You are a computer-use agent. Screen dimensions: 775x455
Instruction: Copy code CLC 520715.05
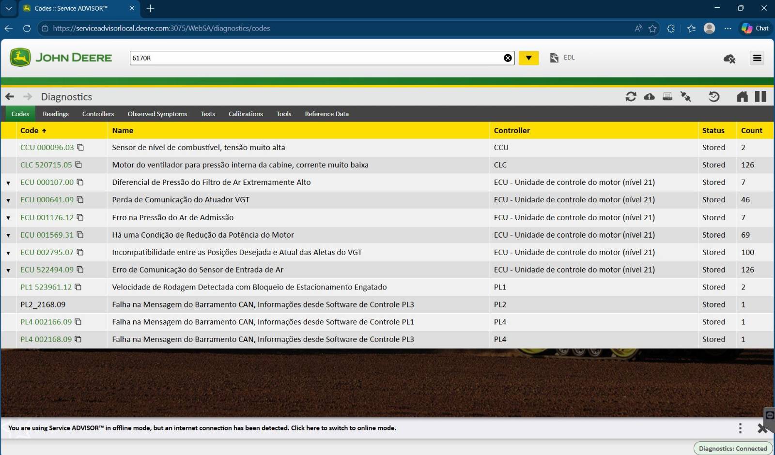tap(78, 165)
